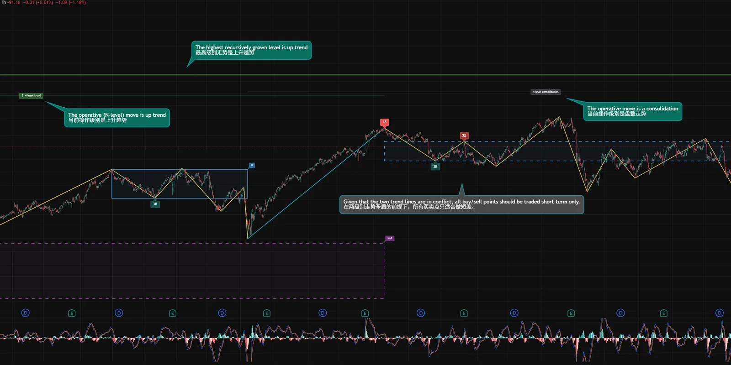This screenshot has width=731, height=365.
Task: Select the 3B label under the solid blue box
Action: coord(155,204)
